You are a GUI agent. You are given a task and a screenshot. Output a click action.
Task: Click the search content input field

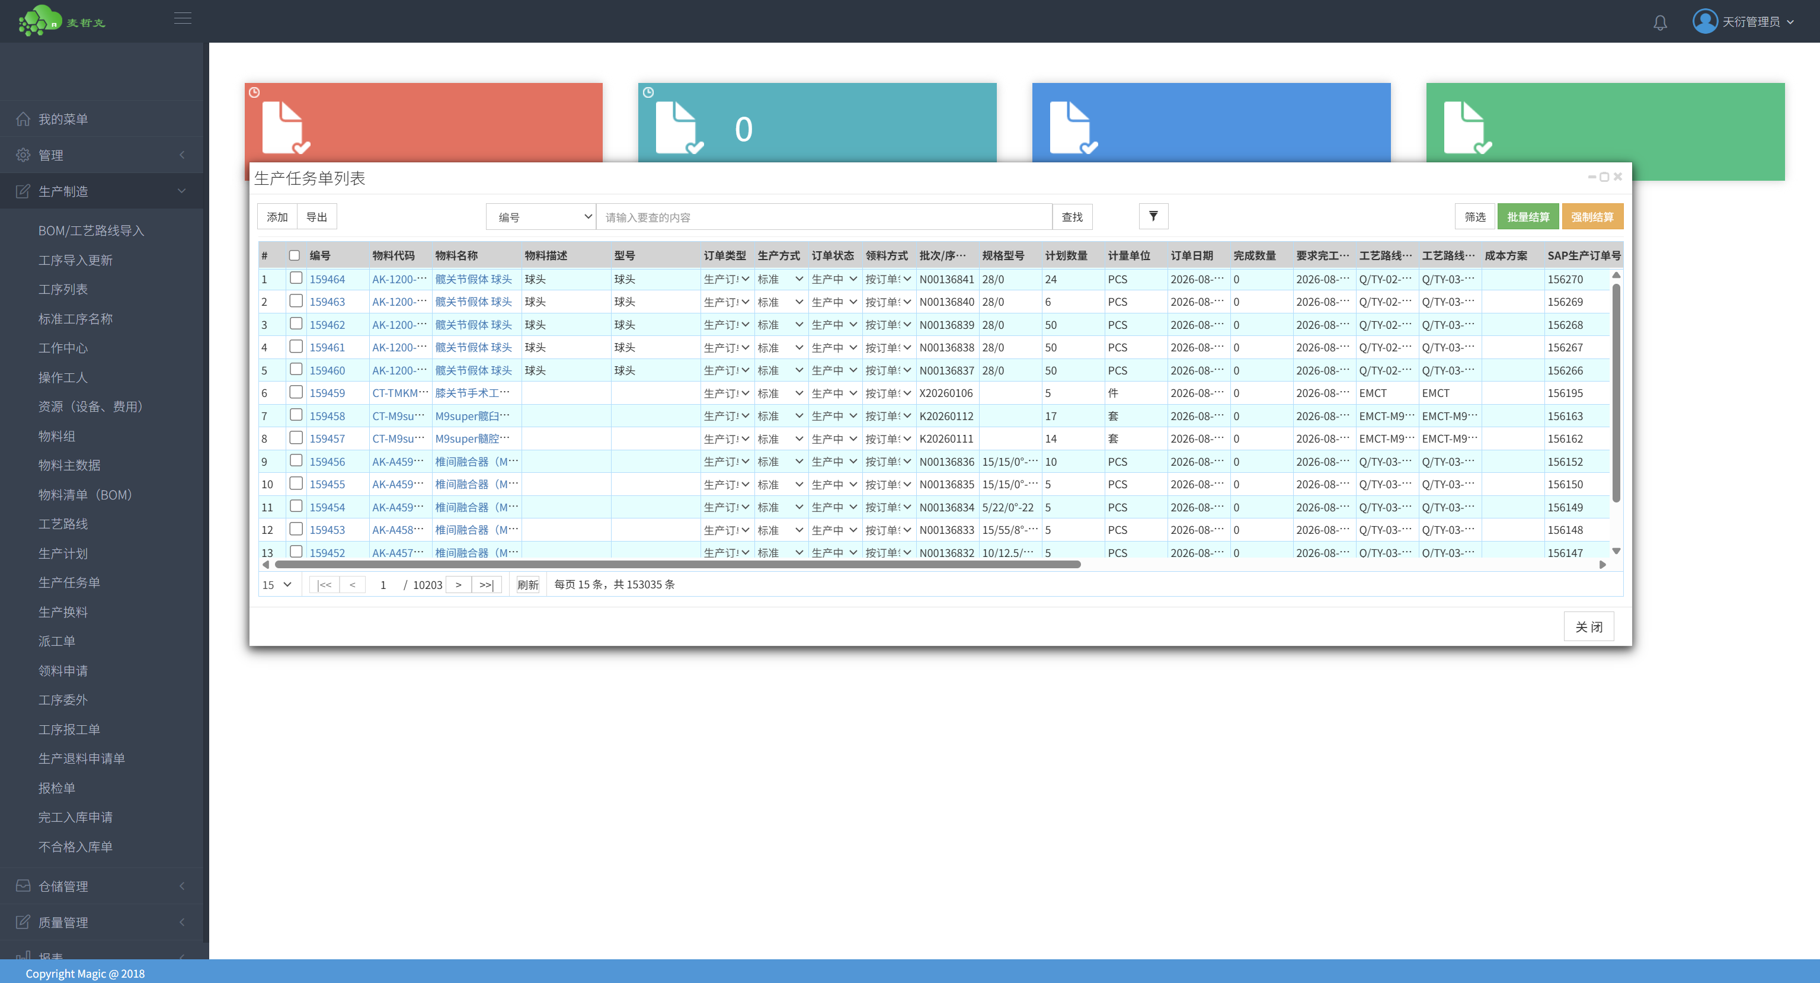(x=824, y=217)
